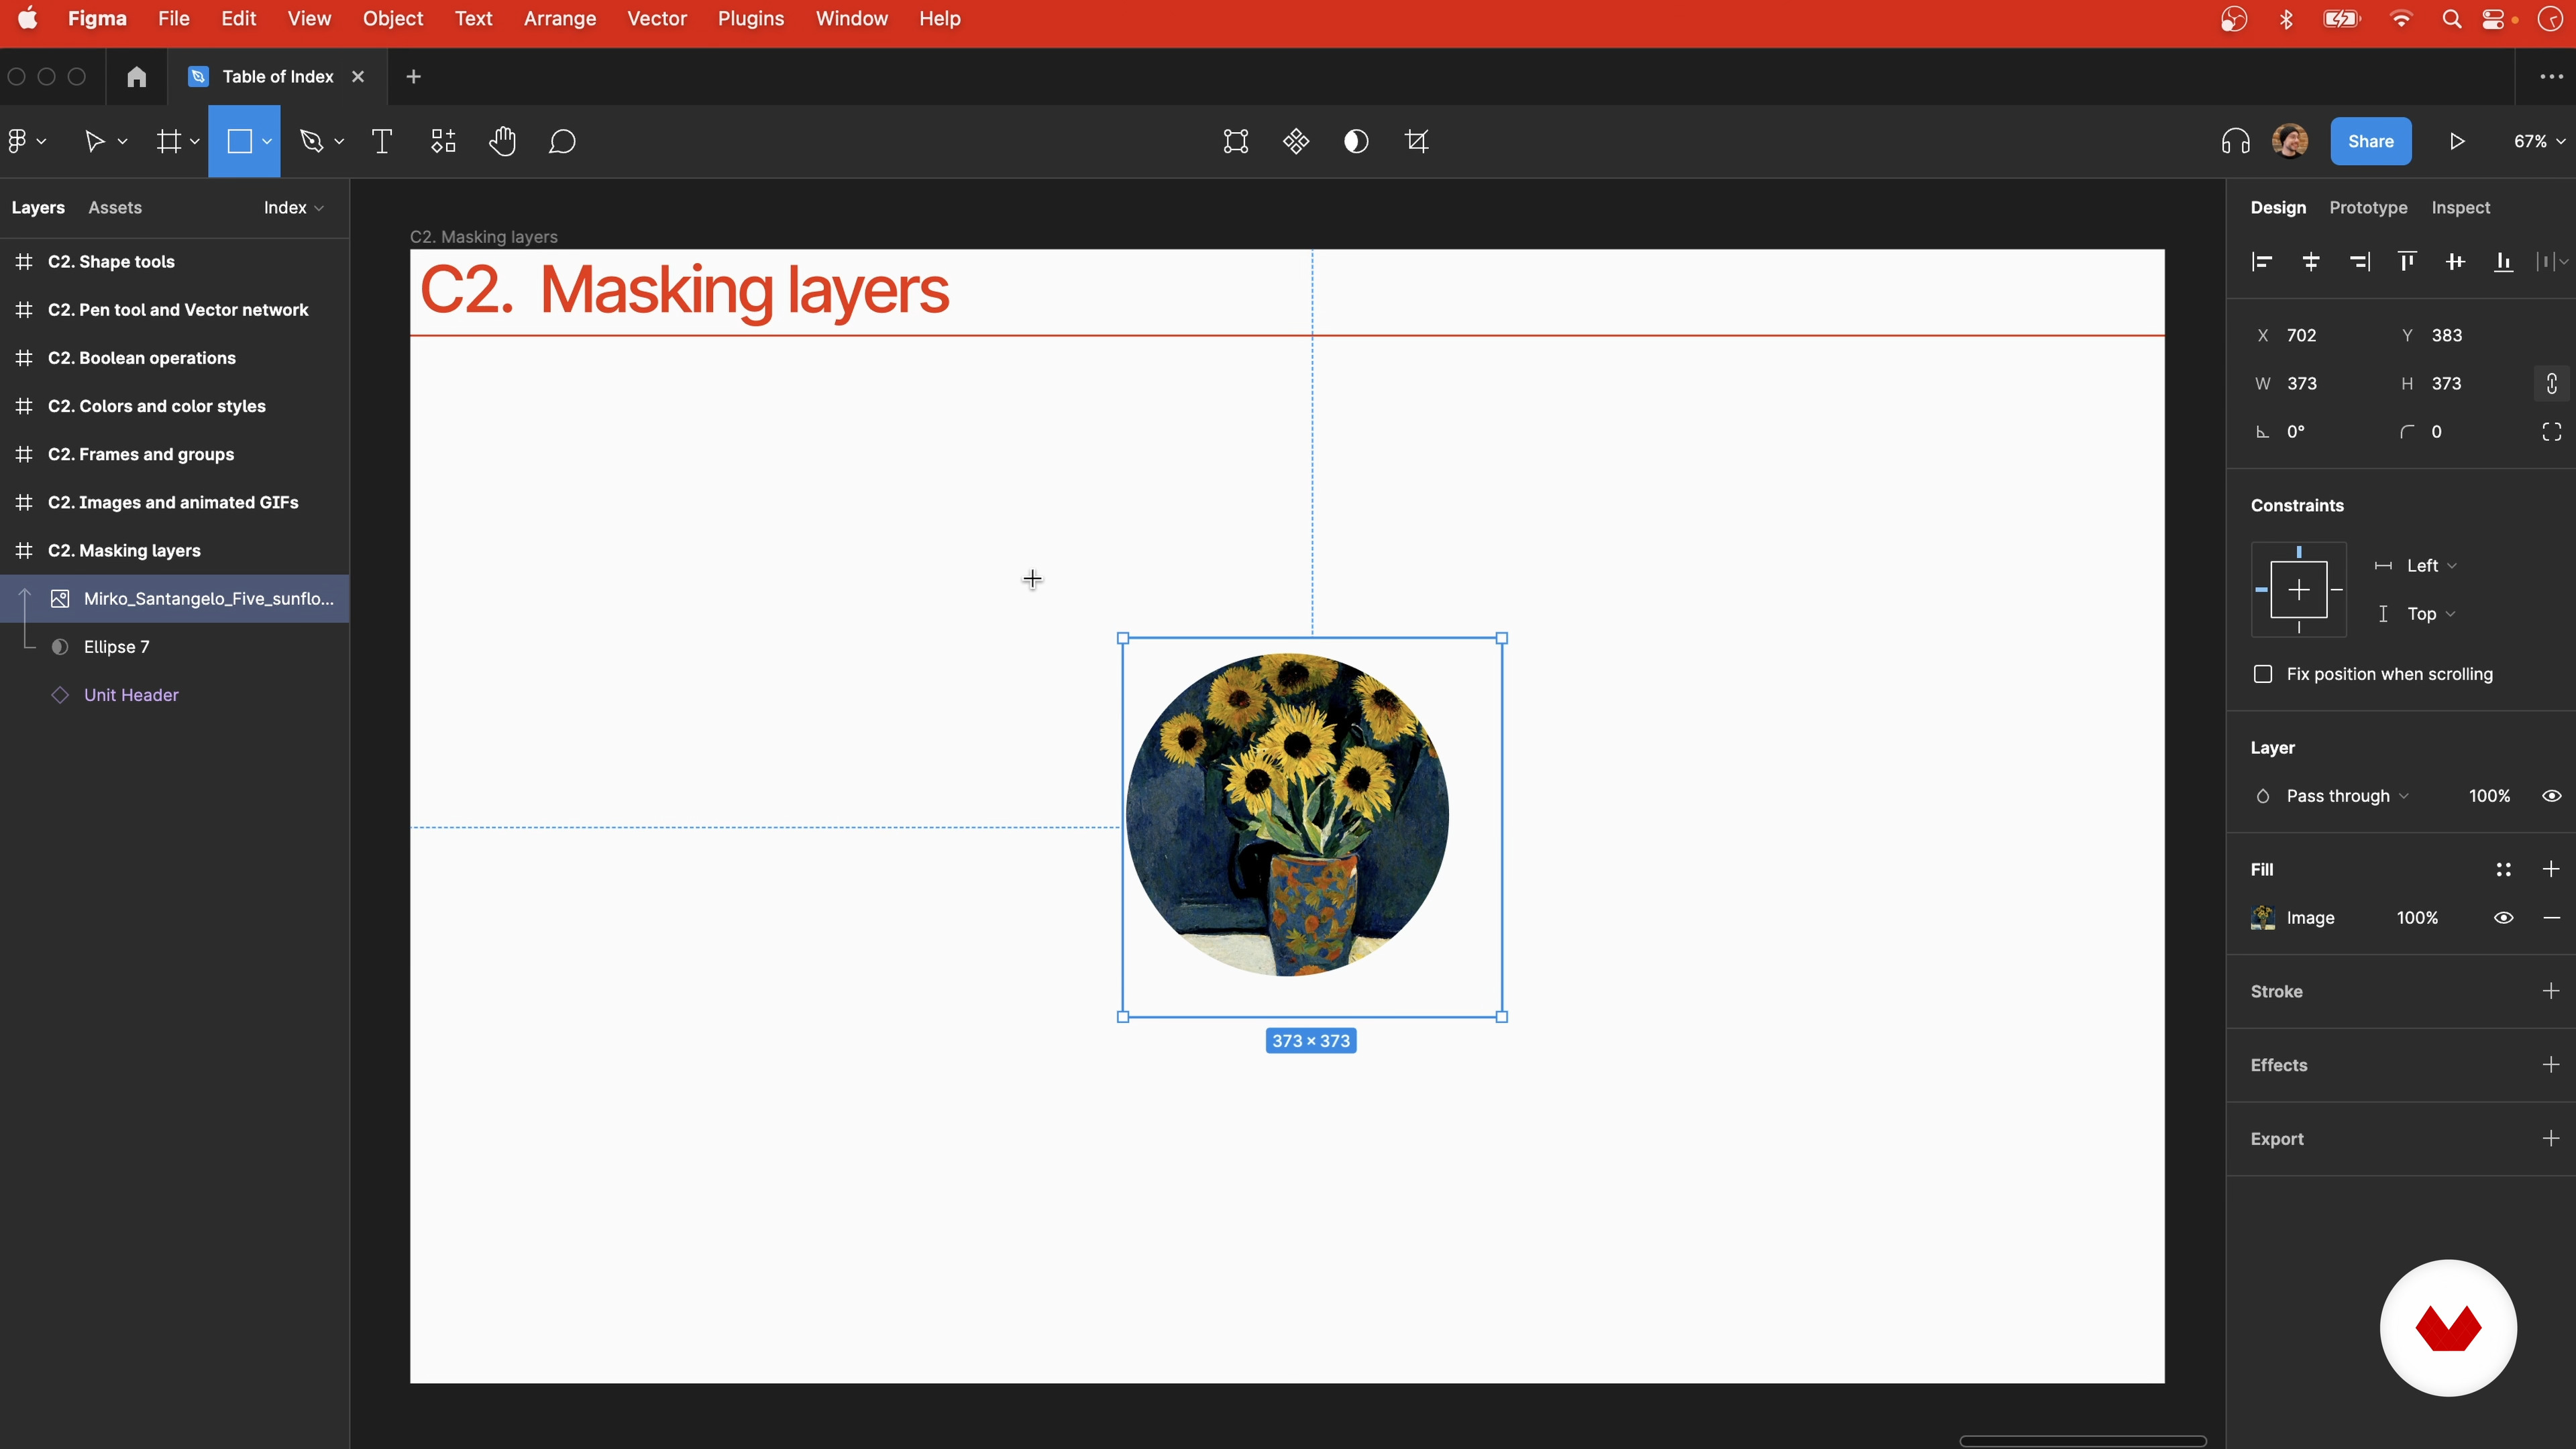Open Move tools dropdown arrow
2576x1449 pixels.
click(123, 142)
